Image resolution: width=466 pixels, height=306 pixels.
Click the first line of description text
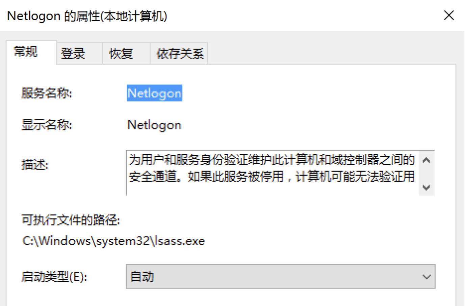(x=271, y=160)
